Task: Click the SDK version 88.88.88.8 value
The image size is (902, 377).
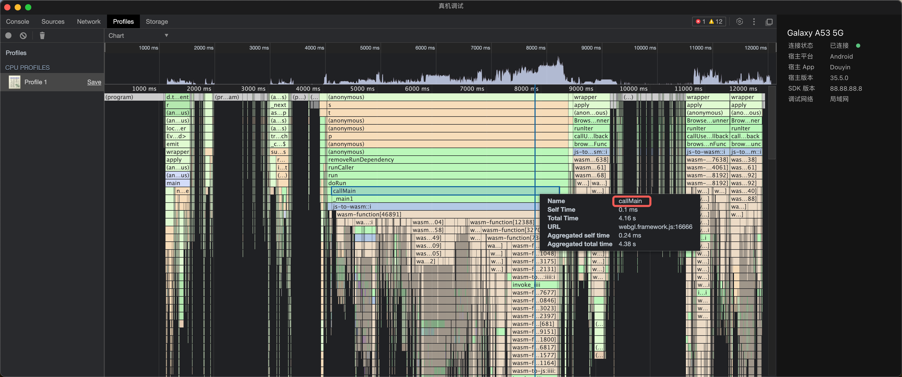Action: [846, 88]
